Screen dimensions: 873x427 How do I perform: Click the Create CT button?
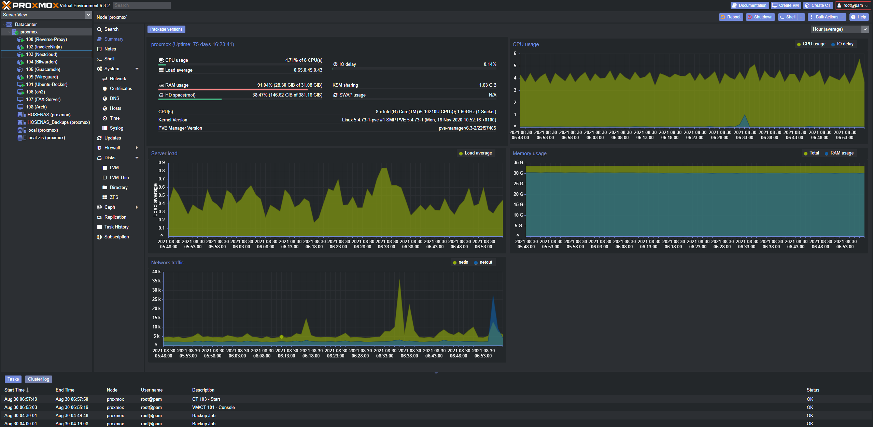818,5
